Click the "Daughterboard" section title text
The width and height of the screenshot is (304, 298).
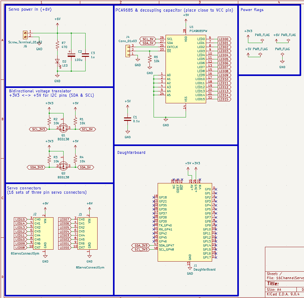tap(131, 153)
